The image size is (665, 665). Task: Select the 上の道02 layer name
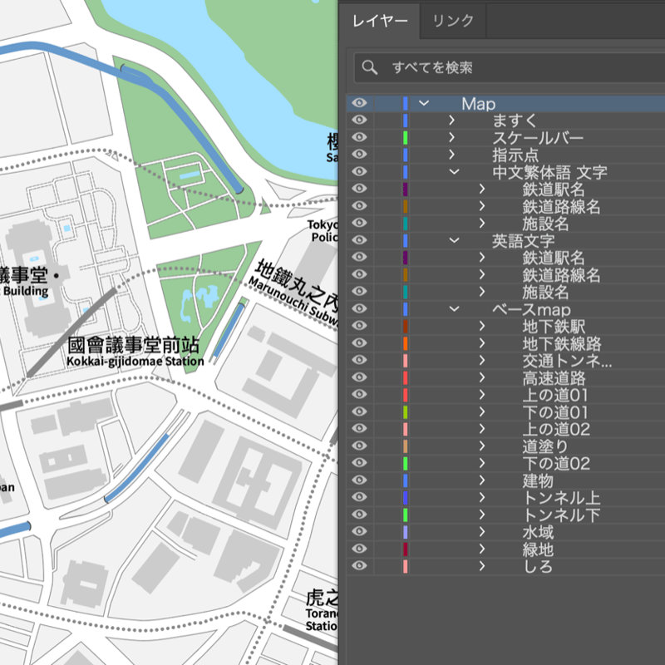(x=556, y=429)
